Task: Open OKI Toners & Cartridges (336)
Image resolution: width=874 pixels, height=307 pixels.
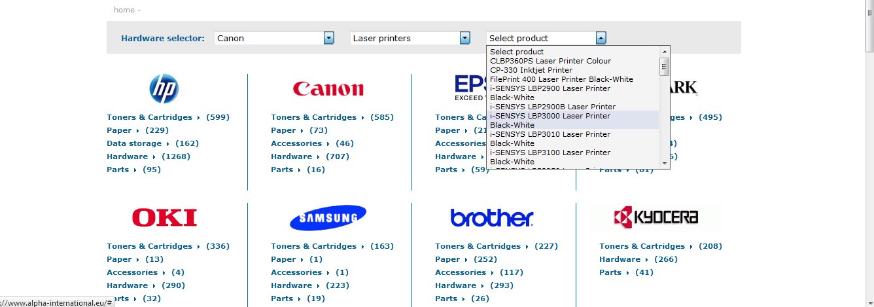Action: coord(168,246)
